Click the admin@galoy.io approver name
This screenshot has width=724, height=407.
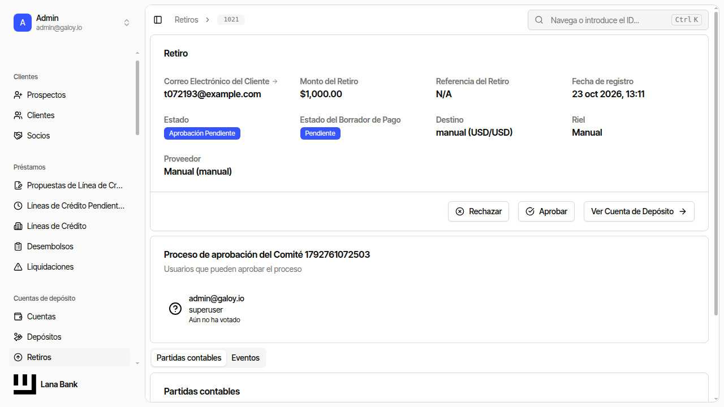click(x=217, y=298)
